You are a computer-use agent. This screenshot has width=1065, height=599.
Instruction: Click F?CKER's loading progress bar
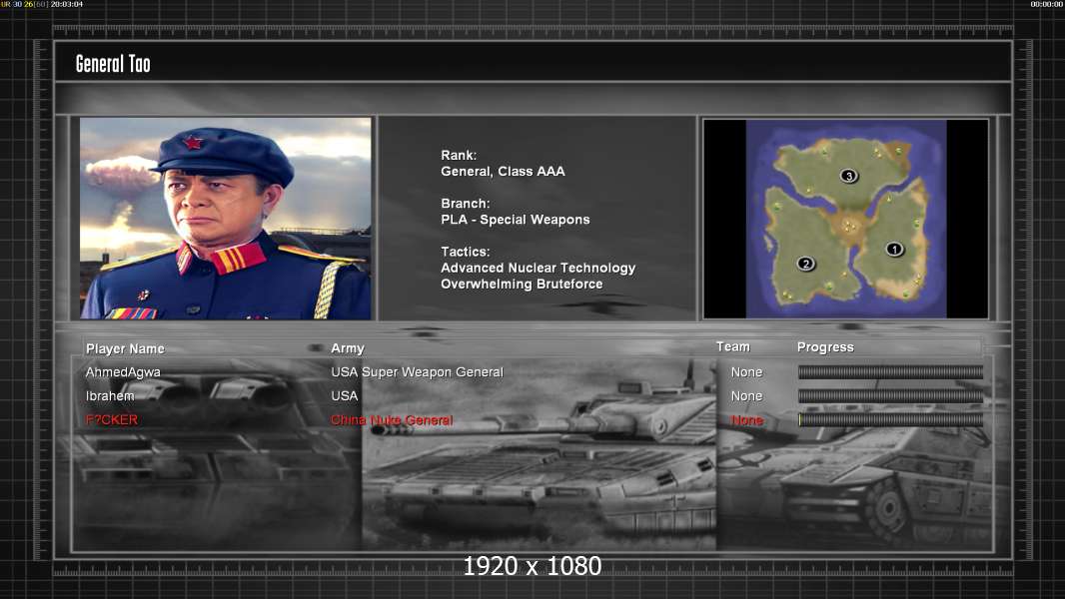(890, 420)
